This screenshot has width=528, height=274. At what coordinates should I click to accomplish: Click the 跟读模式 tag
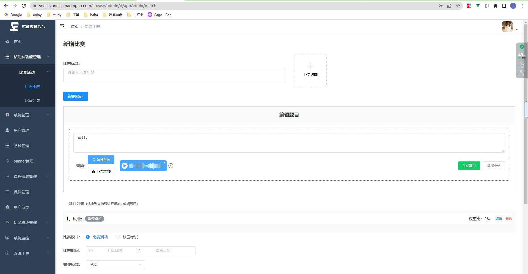pos(95,219)
